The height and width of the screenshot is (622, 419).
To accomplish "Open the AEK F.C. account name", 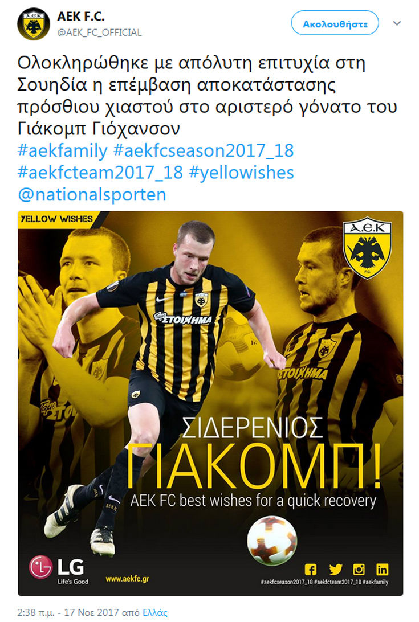I will point(80,17).
